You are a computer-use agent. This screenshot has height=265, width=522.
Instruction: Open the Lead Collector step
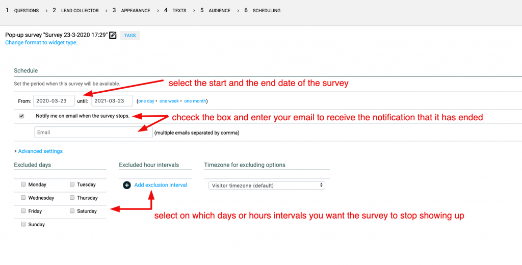click(75, 10)
